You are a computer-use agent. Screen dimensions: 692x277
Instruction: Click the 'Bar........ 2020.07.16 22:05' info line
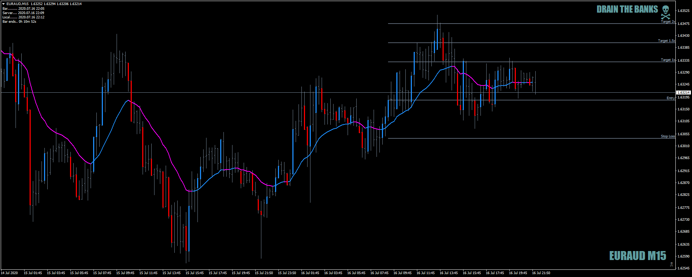click(23, 8)
